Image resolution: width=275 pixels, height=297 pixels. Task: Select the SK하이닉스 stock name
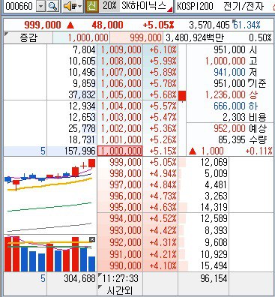(144, 6)
